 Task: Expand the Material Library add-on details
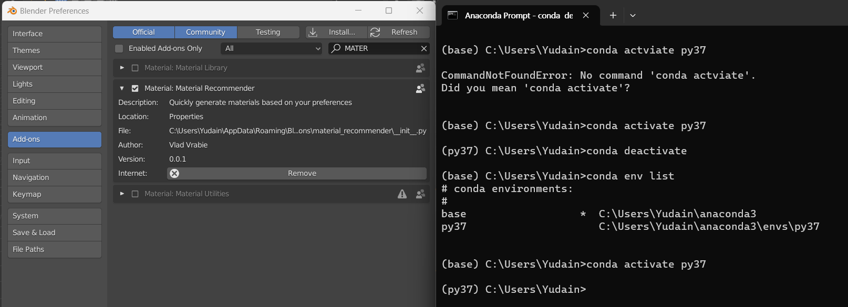[122, 68]
